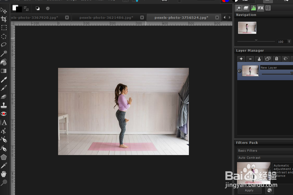Close the photo-3367920.jpg tab

(x=67, y=17)
